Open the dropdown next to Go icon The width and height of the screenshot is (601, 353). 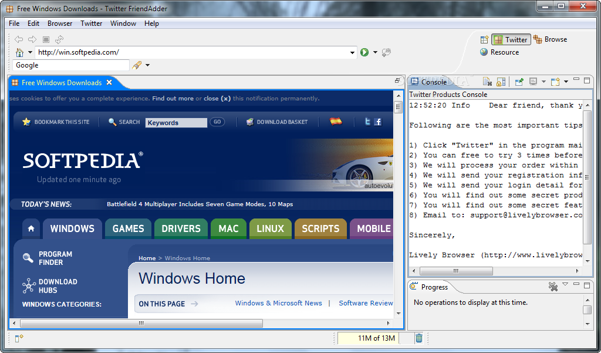375,52
